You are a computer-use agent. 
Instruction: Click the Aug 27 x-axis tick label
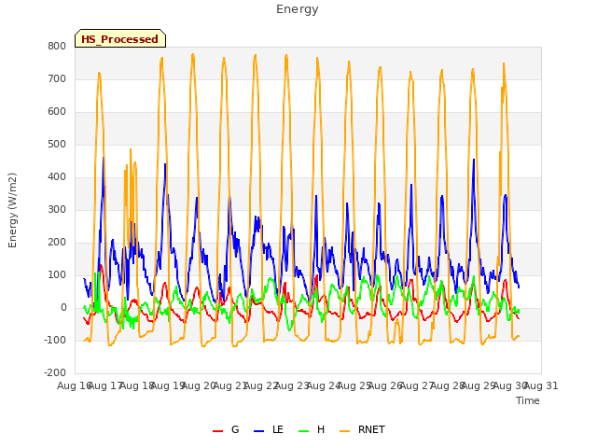[417, 385]
